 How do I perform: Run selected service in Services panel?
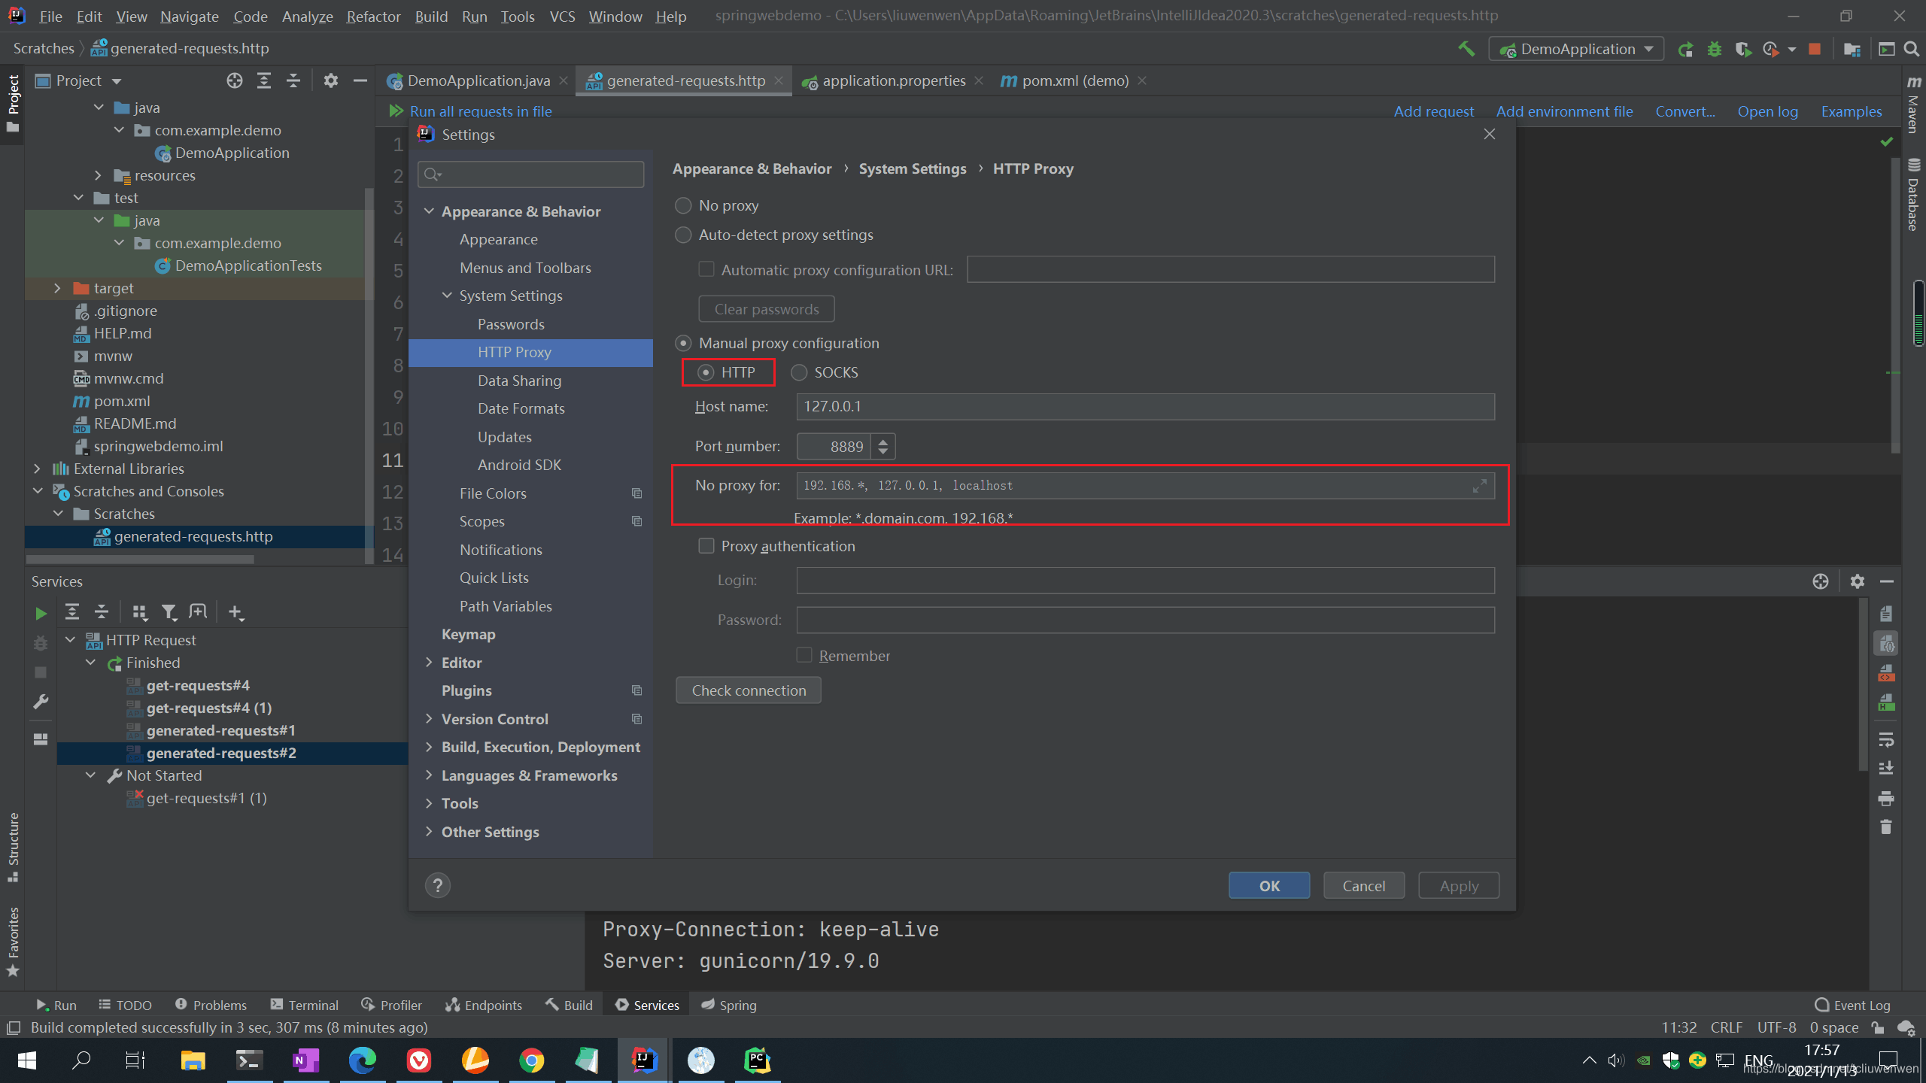[41, 614]
